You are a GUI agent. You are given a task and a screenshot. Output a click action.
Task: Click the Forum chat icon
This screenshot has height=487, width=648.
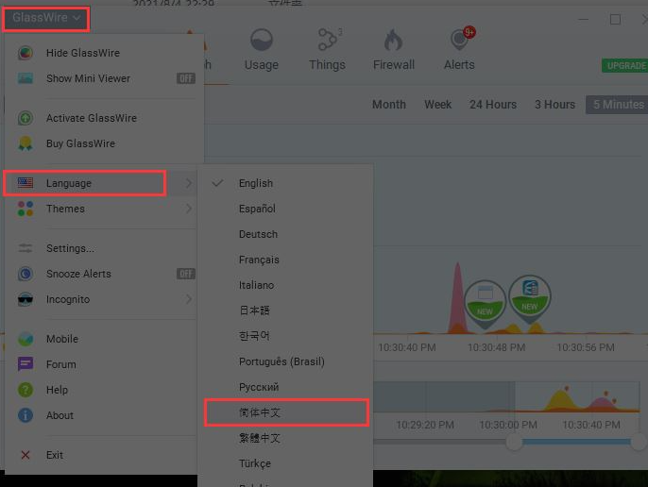coord(26,364)
